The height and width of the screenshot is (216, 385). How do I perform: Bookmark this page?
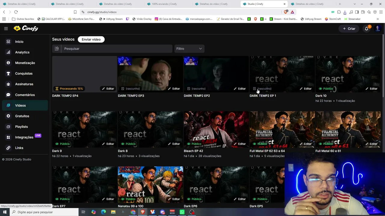[75, 12]
